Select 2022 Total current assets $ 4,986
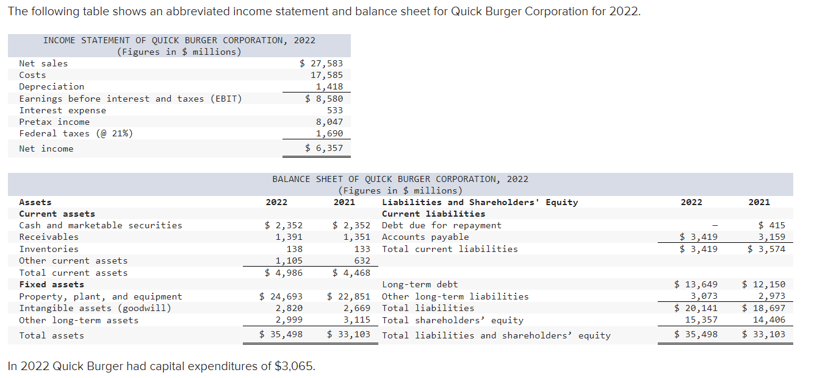The height and width of the screenshot is (378, 828). [x=284, y=273]
